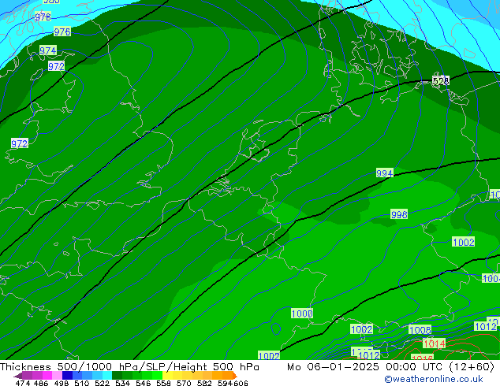The image size is (500, 386).
Task: Click the legend value 474
Action: [x=23, y=383]
